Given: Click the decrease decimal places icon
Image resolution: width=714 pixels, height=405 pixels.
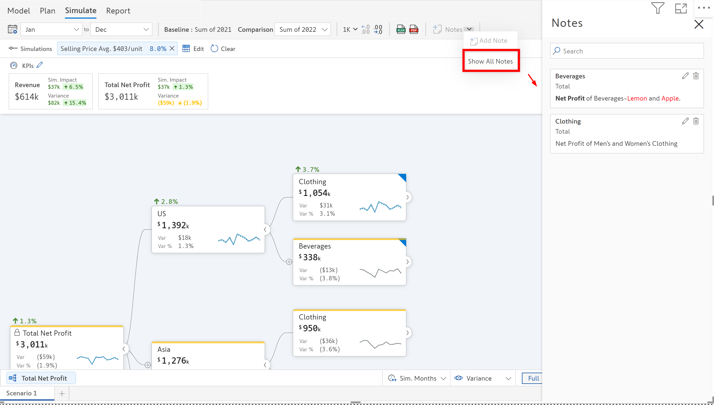Looking at the screenshot, I should pyautogui.click(x=378, y=30).
